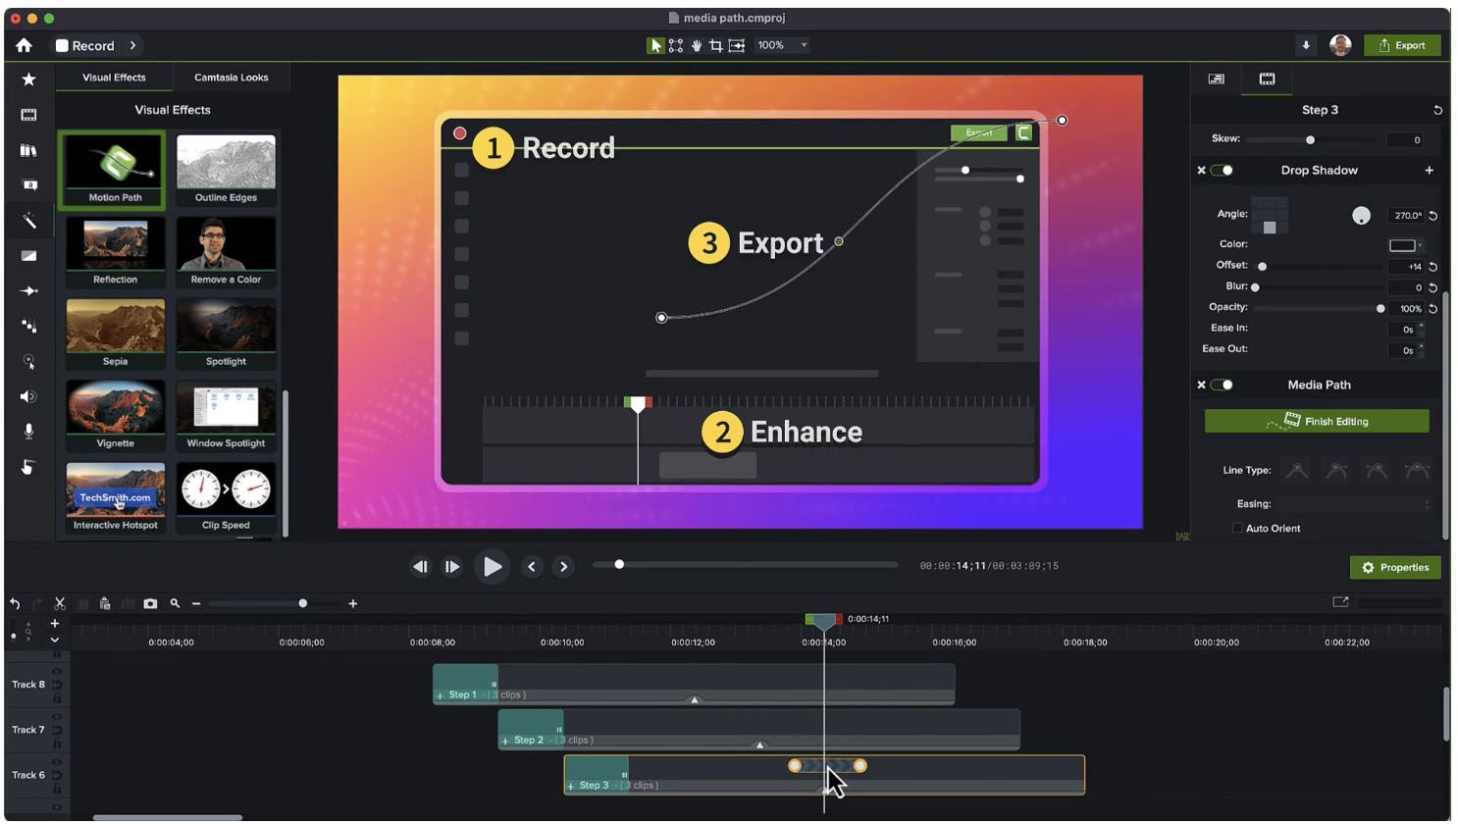Screen dimensions: 1458x824
Task: Zoom out timeline with minus icon
Action: point(196,603)
